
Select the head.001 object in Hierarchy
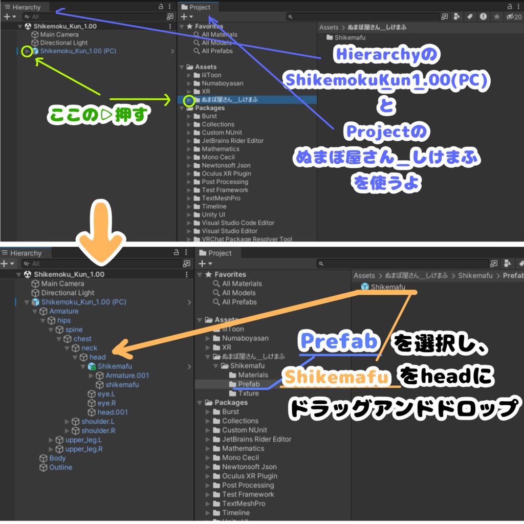[x=107, y=412]
